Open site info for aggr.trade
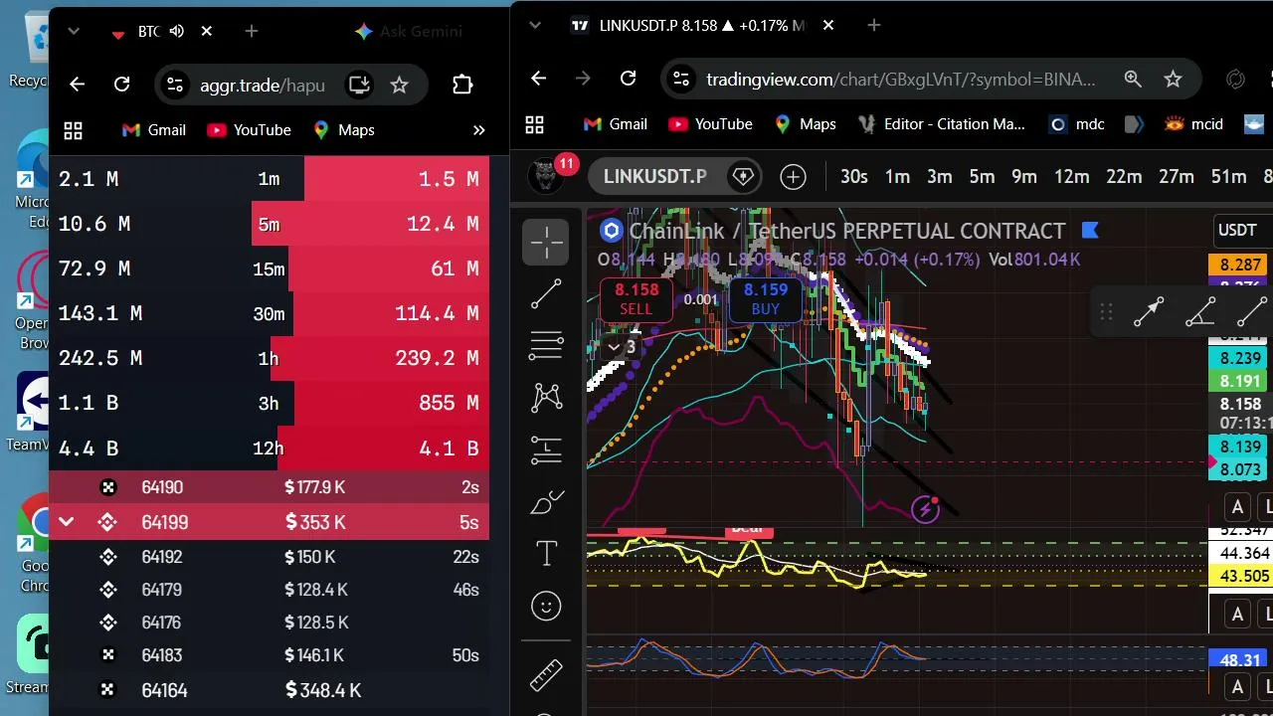1273x716 pixels. click(x=174, y=85)
